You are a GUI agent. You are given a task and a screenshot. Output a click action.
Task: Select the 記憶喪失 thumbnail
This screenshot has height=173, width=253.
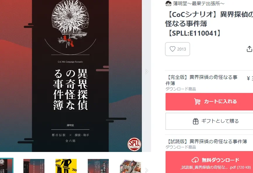(98, 166)
